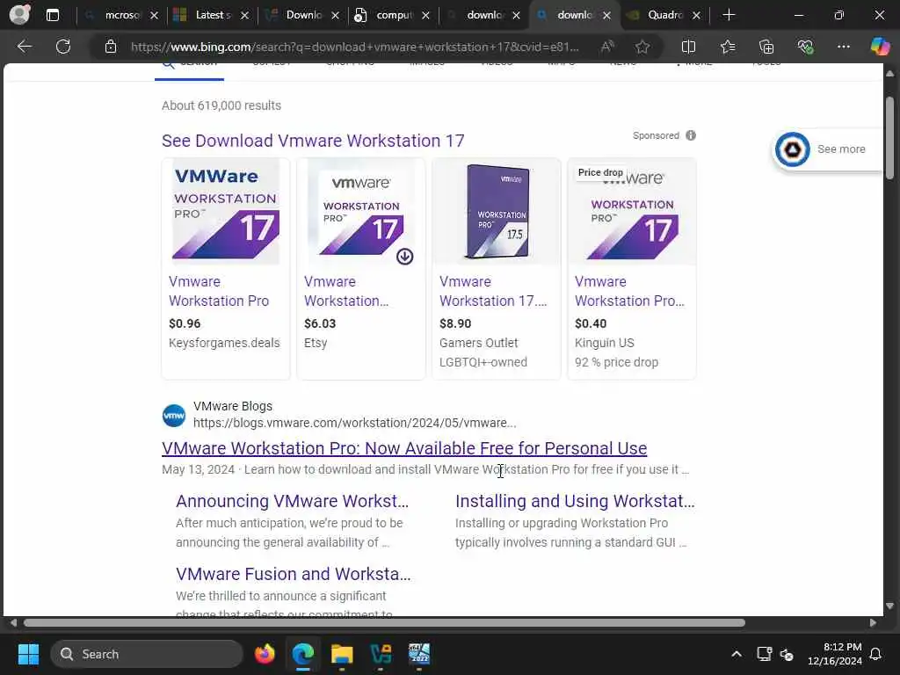Open the clock showing 8:12 PM
Image resolution: width=900 pixels, height=675 pixels.
(835, 654)
